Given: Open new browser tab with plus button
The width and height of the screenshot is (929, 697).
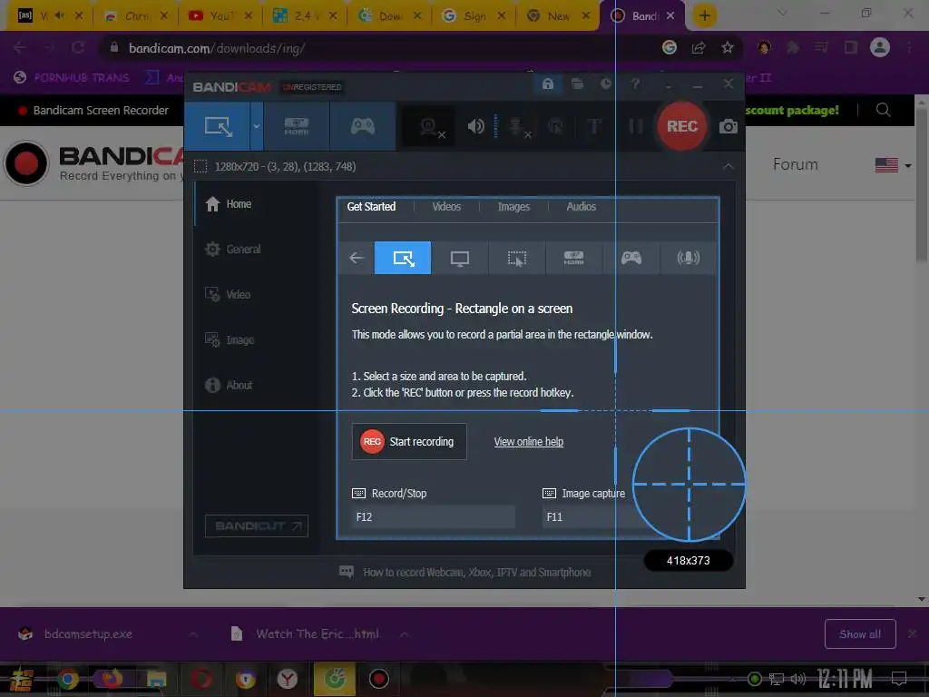Looking at the screenshot, I should tap(704, 15).
